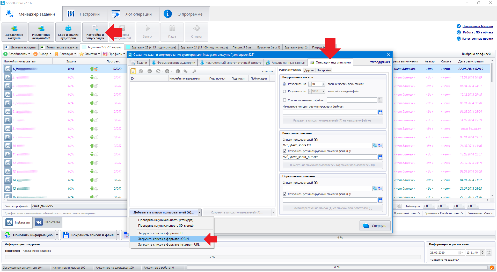
Task: Select the yellow list-structure icon in dialog toolbar
Action: click(133, 71)
